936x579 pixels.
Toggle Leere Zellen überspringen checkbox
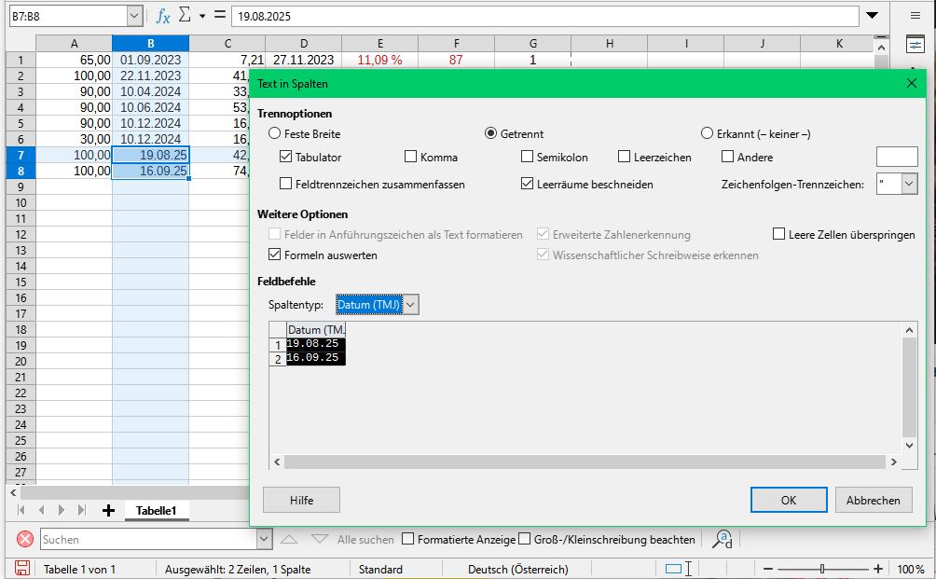tap(779, 235)
